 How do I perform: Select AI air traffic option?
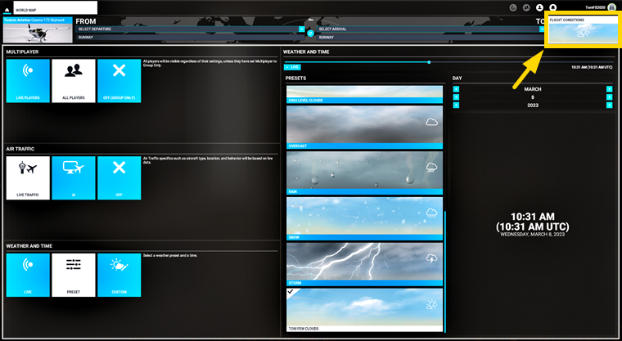[x=74, y=177]
